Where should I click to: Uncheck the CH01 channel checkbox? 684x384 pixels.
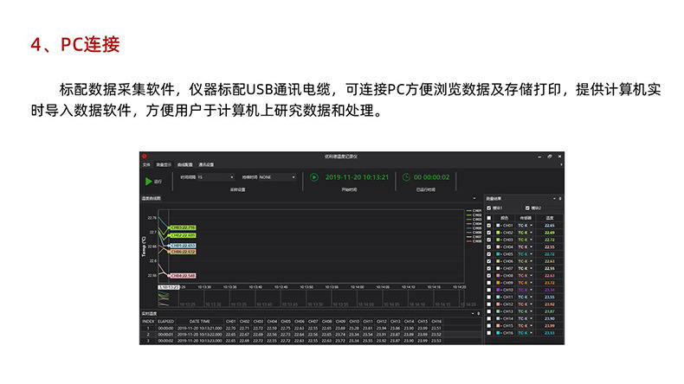[x=489, y=226]
